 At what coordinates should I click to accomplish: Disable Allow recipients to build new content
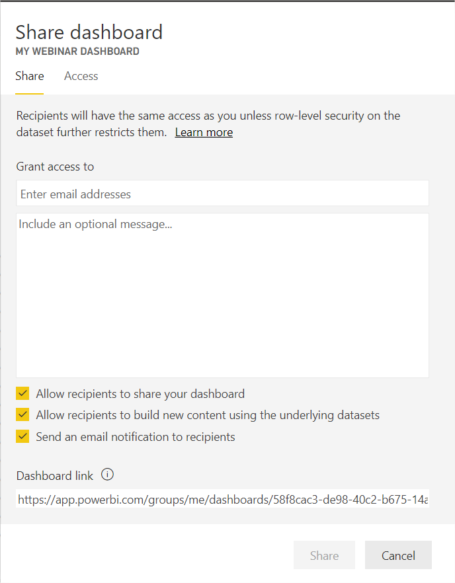click(x=22, y=415)
